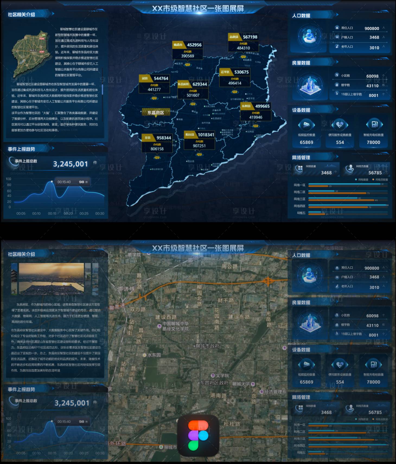Click 水东园 point on satellite map
Screen dimensions: 396x464
(145, 355)
